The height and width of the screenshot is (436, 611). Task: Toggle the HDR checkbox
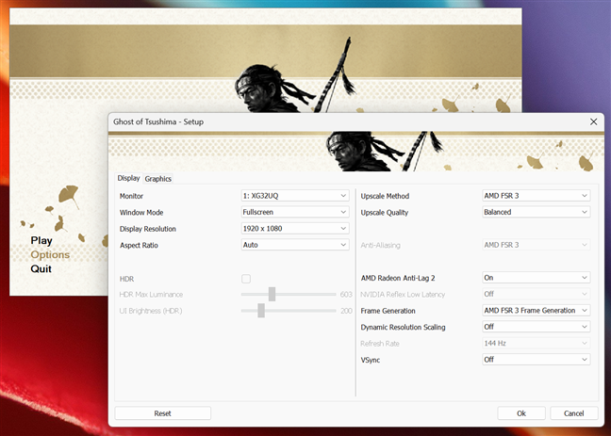246,279
